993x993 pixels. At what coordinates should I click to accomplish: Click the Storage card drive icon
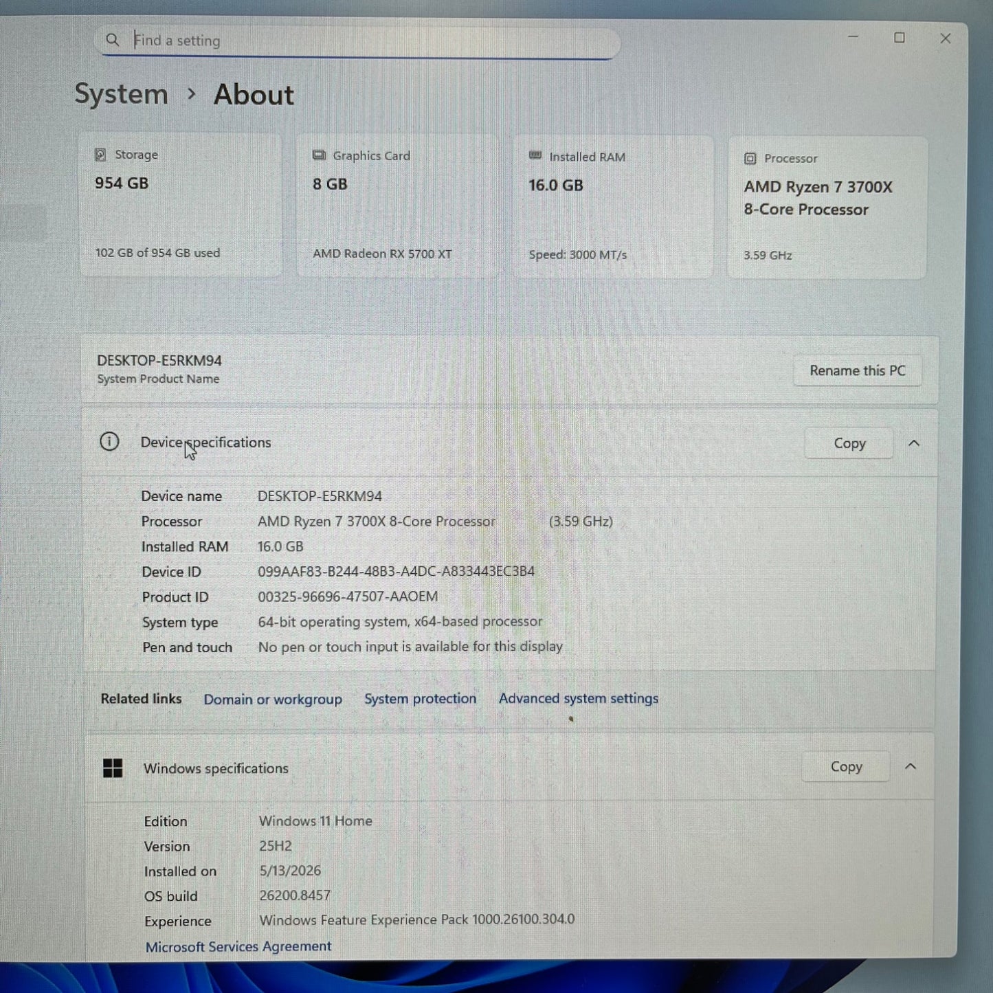tap(100, 155)
